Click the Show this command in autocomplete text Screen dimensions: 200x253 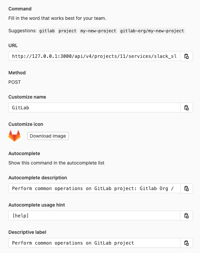click(x=56, y=163)
